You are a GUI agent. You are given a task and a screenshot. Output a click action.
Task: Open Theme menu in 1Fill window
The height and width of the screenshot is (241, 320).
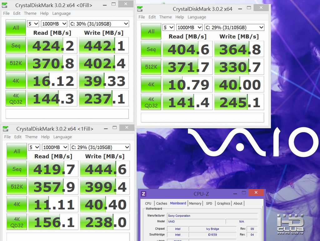point(31,137)
